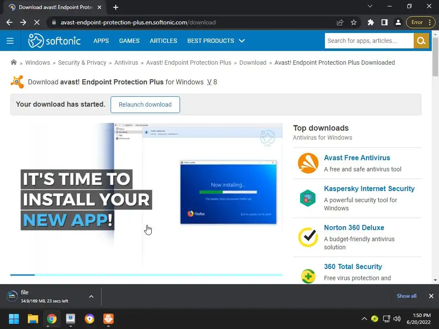Click the video progress bar
The height and width of the screenshot is (329, 439).
tap(146, 275)
